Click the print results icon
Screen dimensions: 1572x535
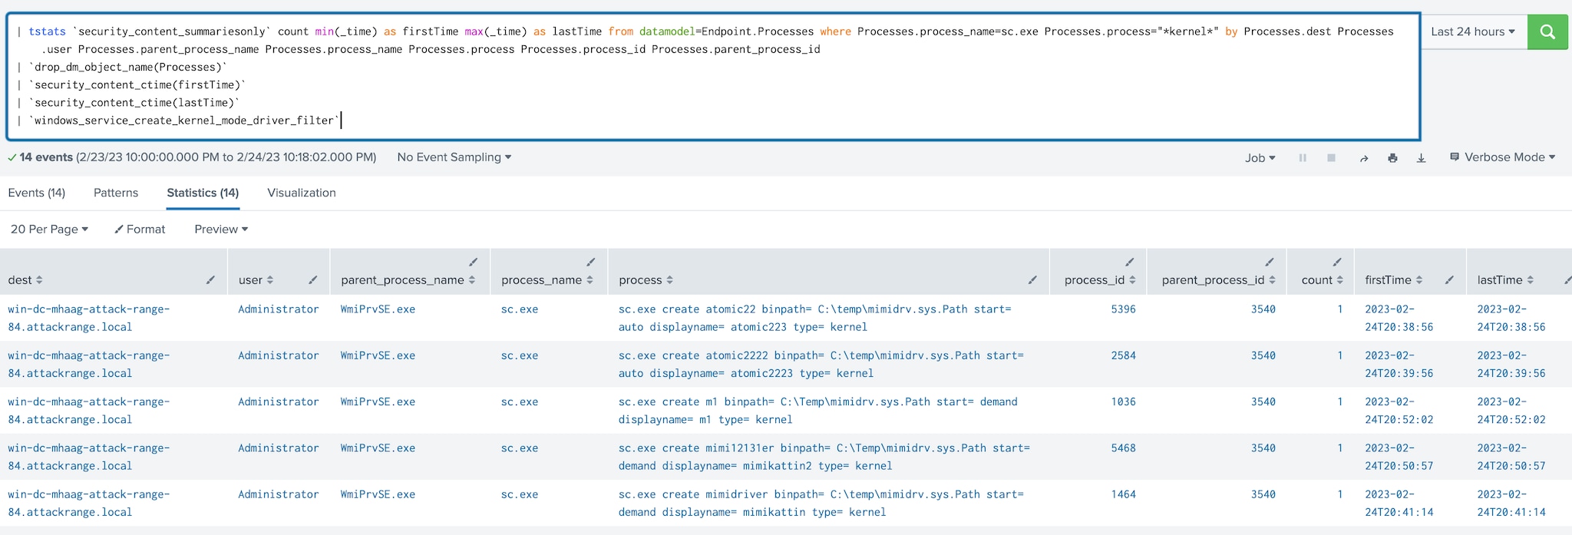pyautogui.click(x=1392, y=158)
